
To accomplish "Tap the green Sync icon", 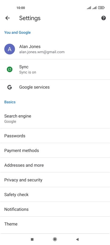I will [x=10, y=69].
